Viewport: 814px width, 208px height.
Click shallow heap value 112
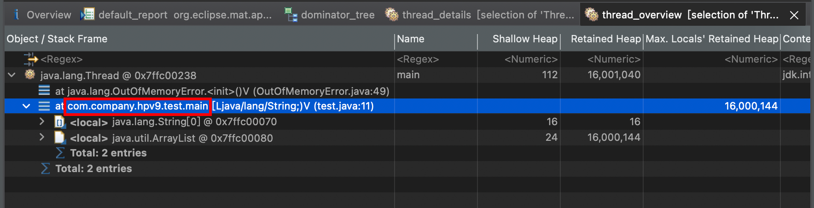(x=550, y=75)
